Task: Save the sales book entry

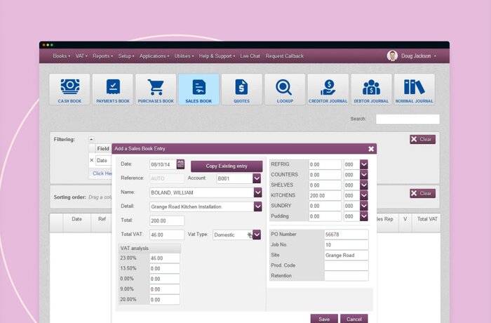Action: pyautogui.click(x=324, y=319)
